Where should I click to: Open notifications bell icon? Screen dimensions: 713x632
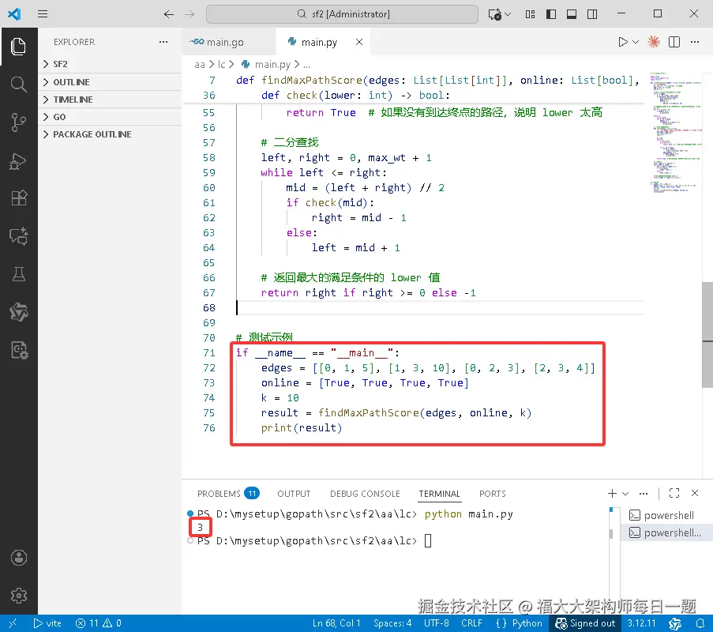(700, 623)
